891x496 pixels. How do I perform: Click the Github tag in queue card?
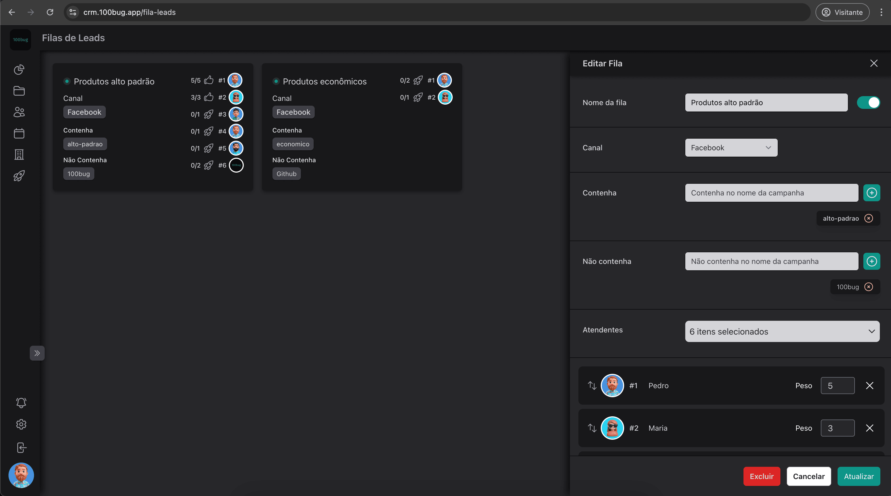click(x=286, y=174)
